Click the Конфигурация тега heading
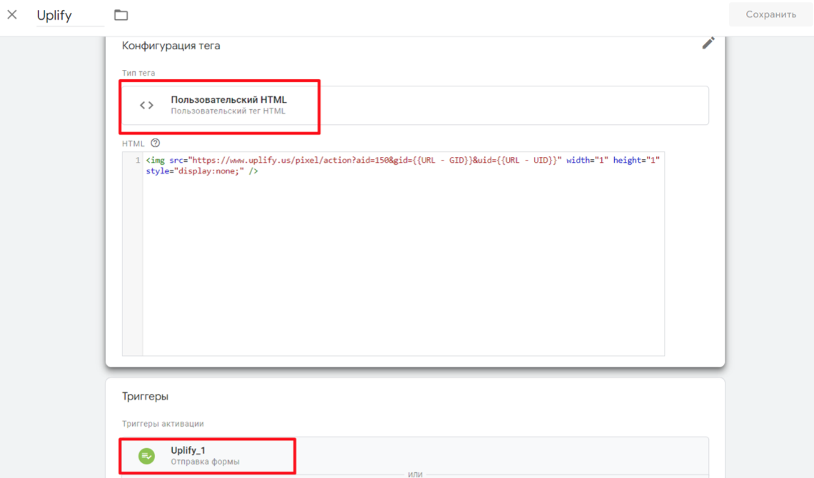 coord(171,46)
